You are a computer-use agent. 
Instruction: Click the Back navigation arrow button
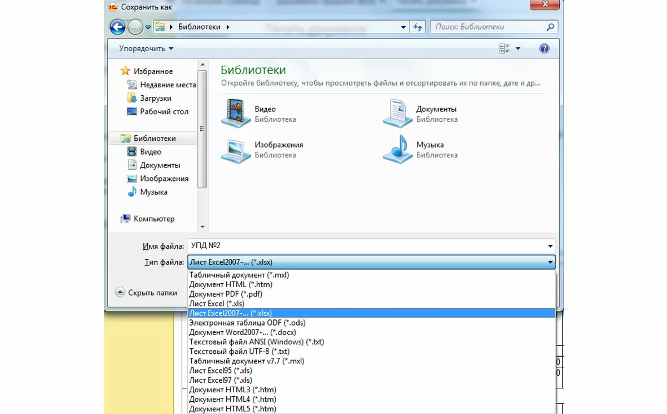pyautogui.click(x=117, y=27)
